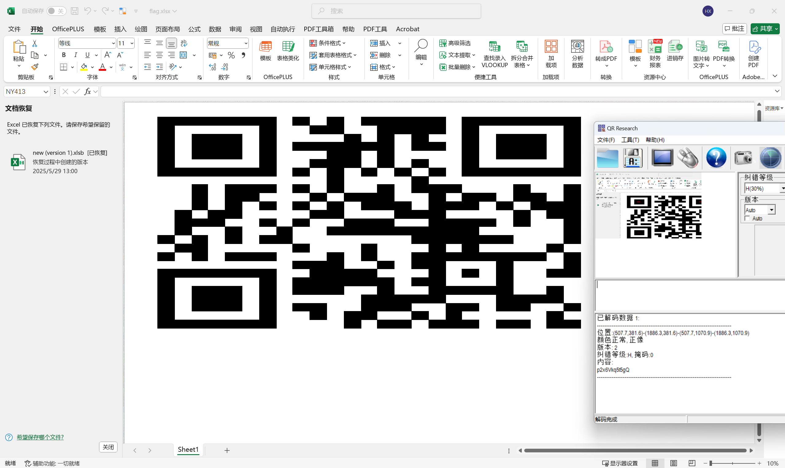Open the H(30%) error level dropdown
This screenshot has height=468, width=785.
783,188
